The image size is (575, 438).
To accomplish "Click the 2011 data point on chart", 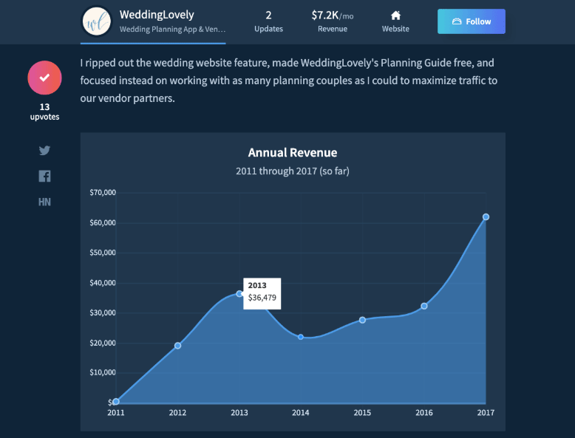I will point(116,402).
